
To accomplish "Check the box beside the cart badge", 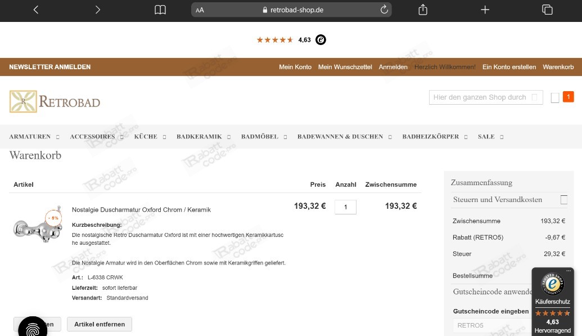I will click(555, 97).
